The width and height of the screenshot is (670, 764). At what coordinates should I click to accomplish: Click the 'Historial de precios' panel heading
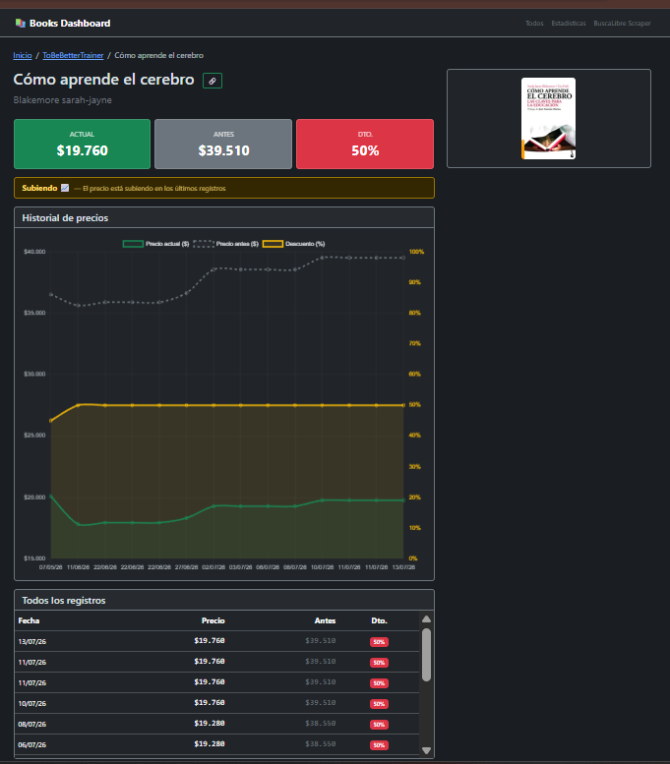coord(65,218)
